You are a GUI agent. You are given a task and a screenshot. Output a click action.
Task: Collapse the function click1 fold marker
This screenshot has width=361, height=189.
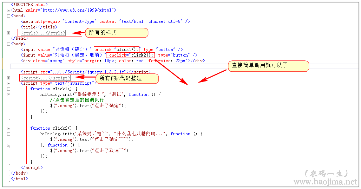(8, 89)
